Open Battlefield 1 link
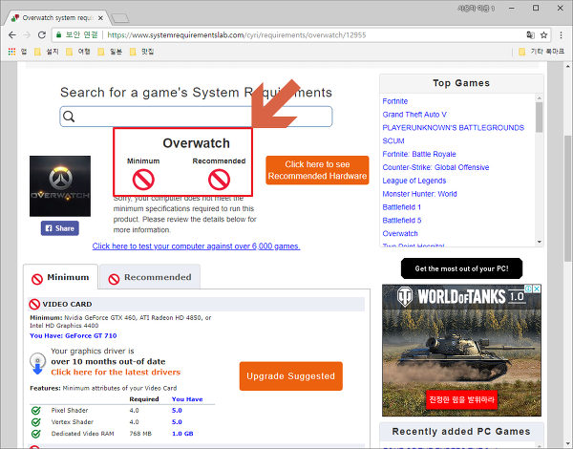 (402, 207)
